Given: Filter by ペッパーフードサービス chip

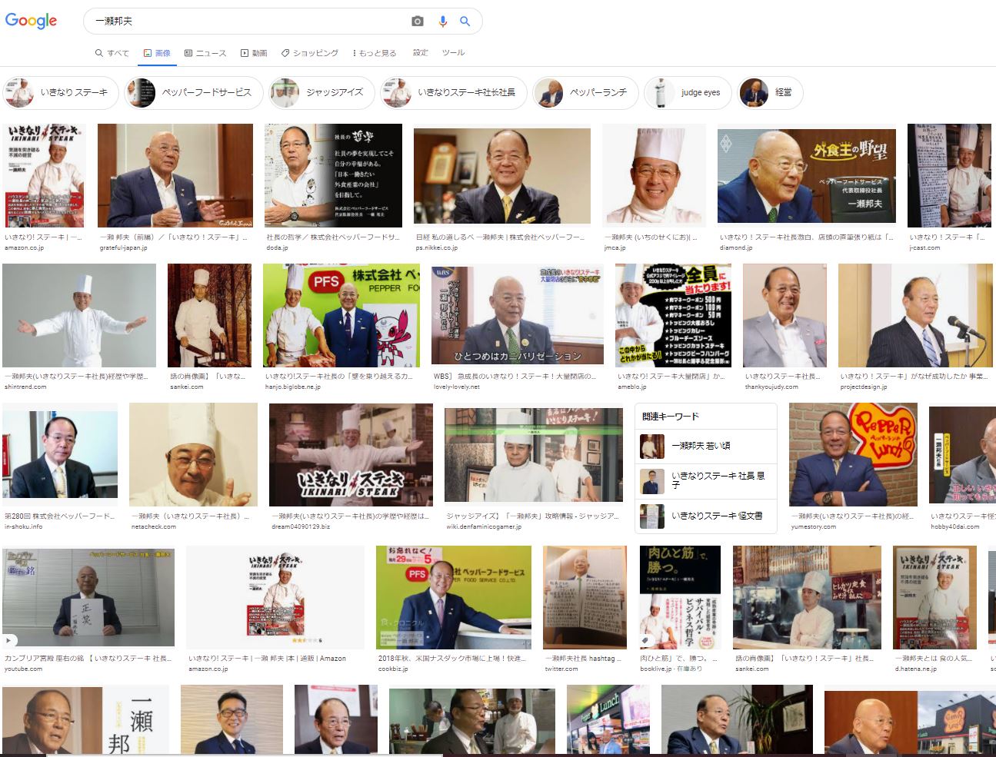Looking at the screenshot, I should [193, 92].
